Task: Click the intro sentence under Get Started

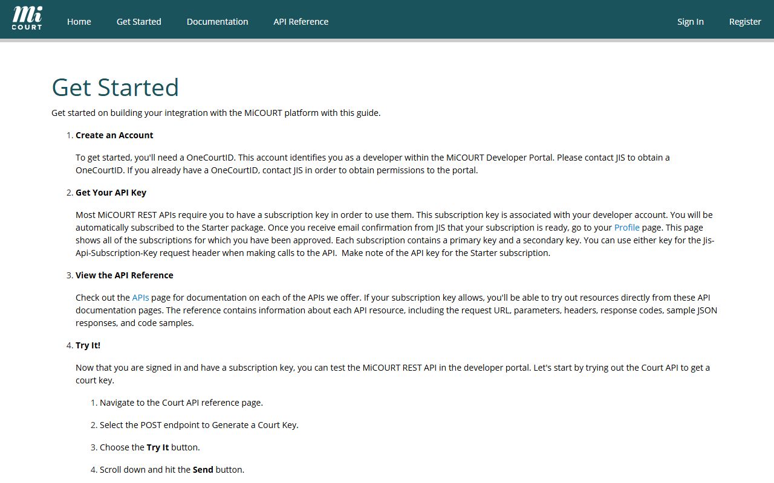Action: click(216, 113)
